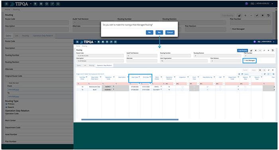The height and width of the screenshot is (150, 279).
Task: Click the Route Code field in Query panel
Action: pos(39,45)
